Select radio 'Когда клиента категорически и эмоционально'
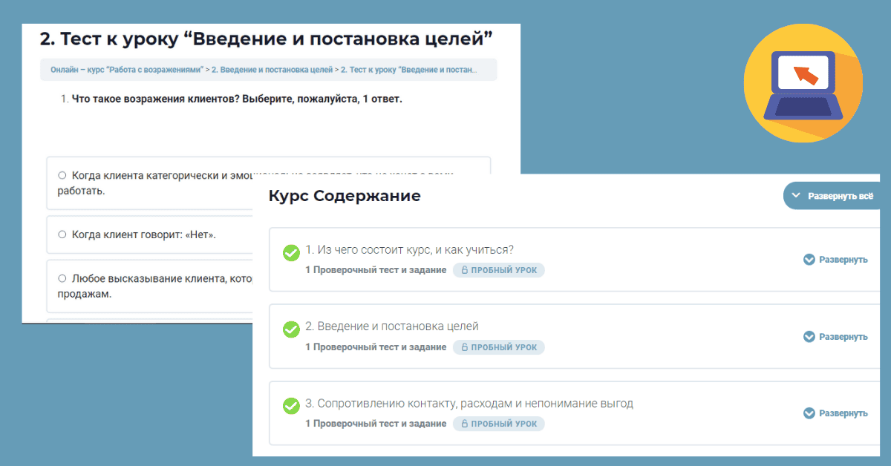This screenshot has width=891, height=466. coord(62,176)
